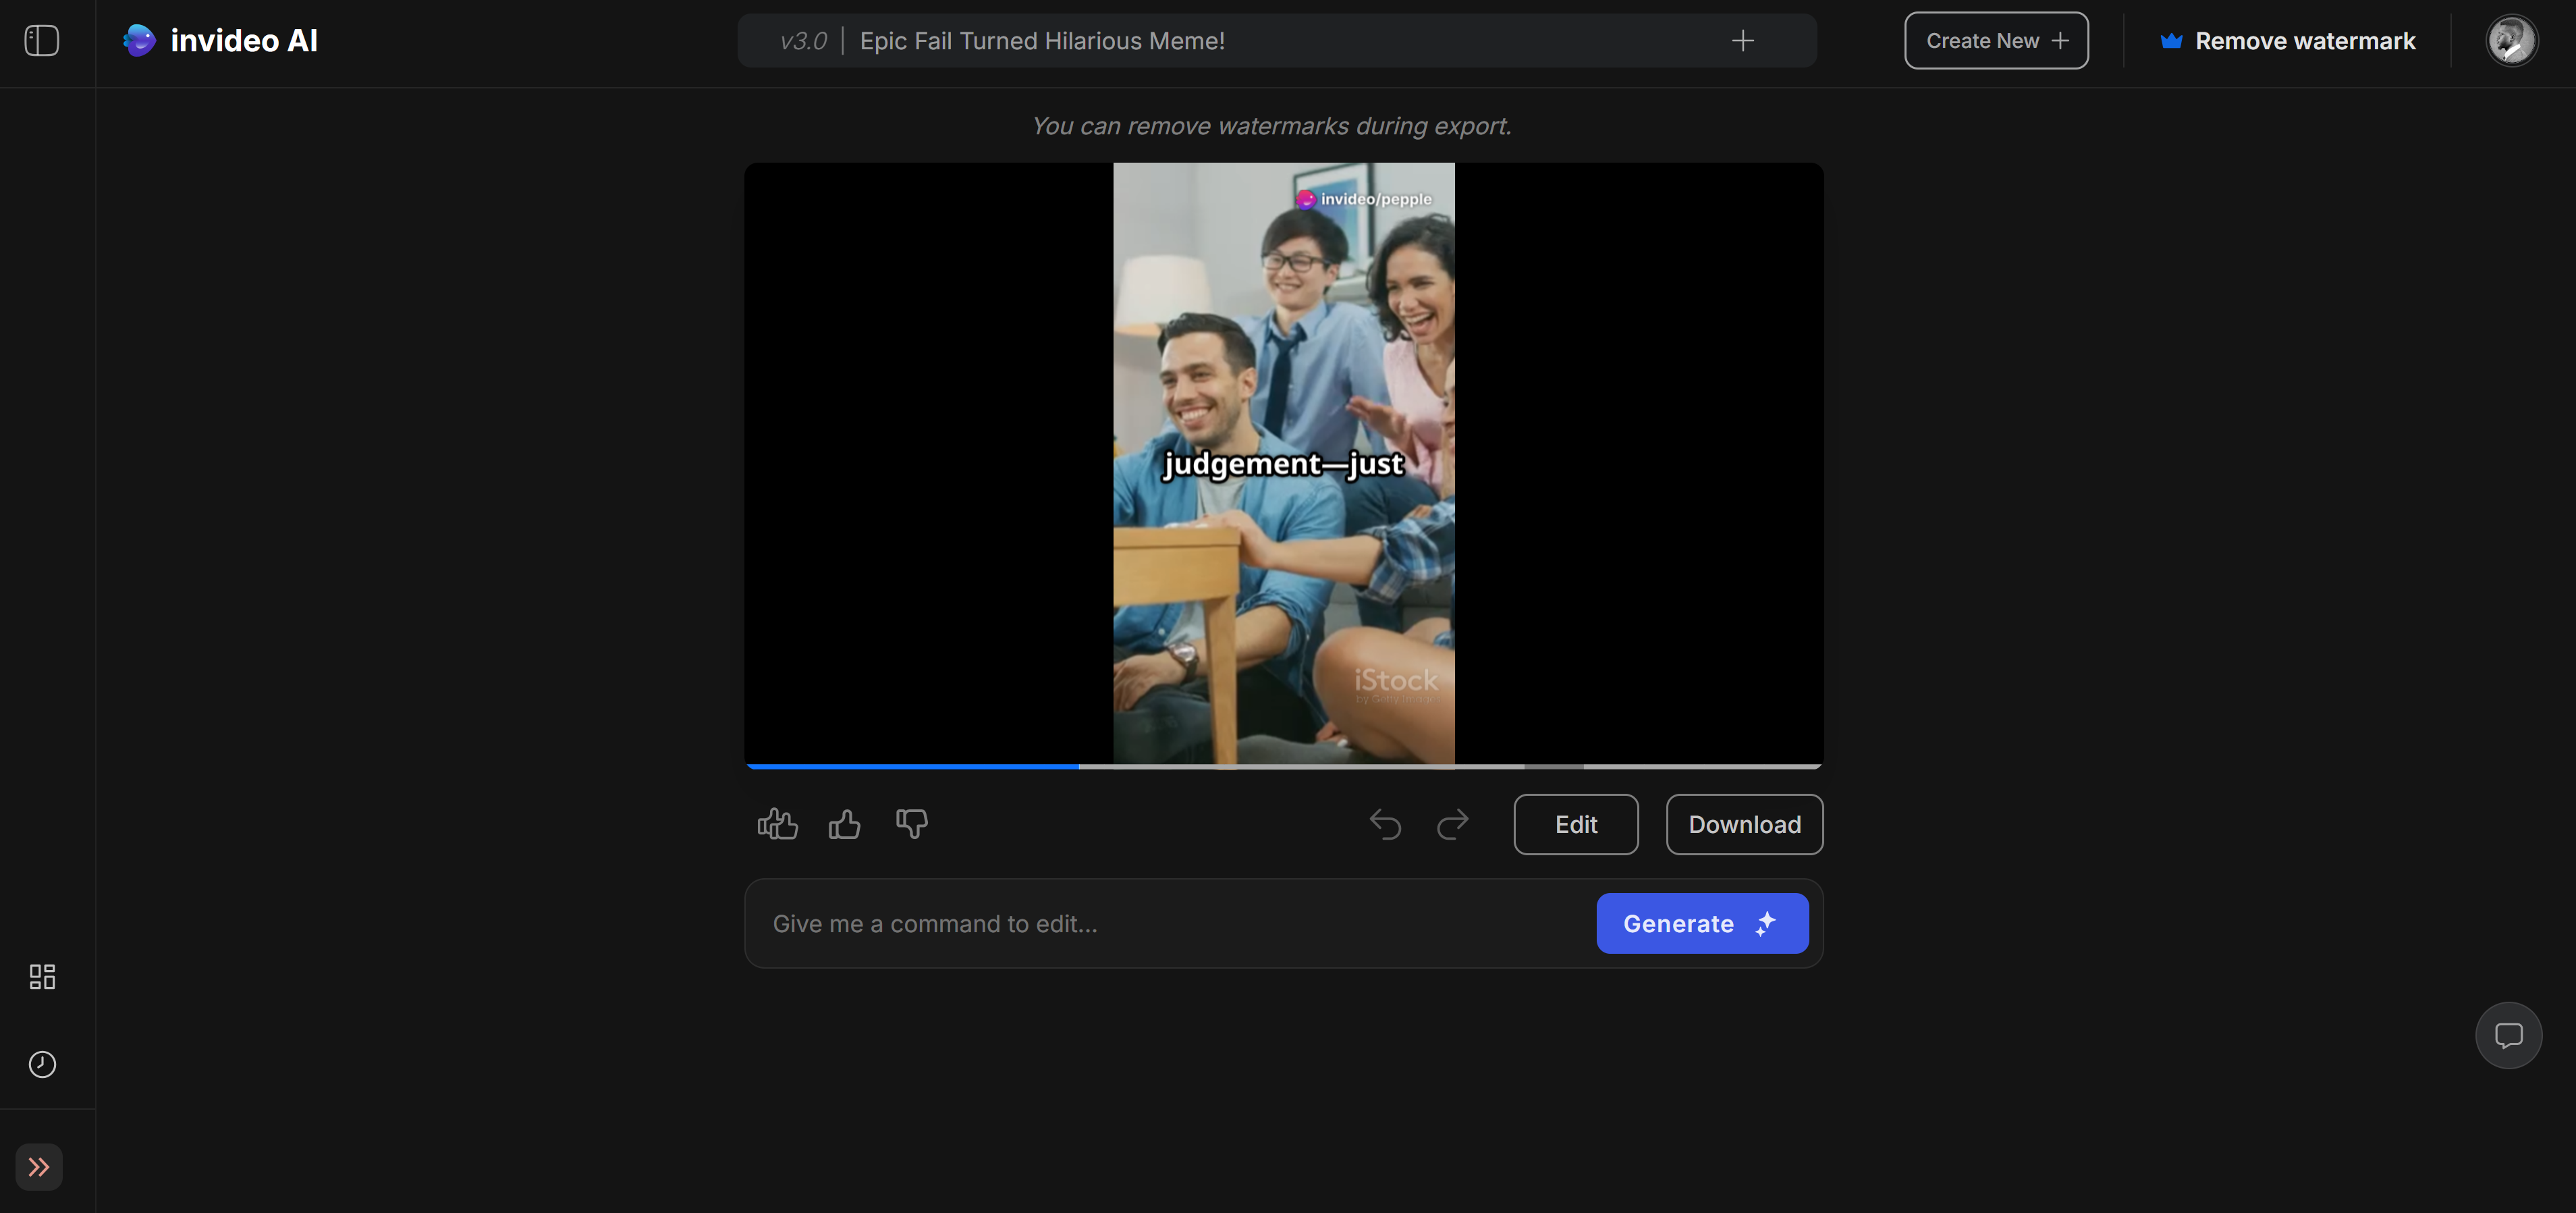The image size is (2576, 1213).
Task: Undo the last edit with the back arrow
Action: (x=1385, y=824)
